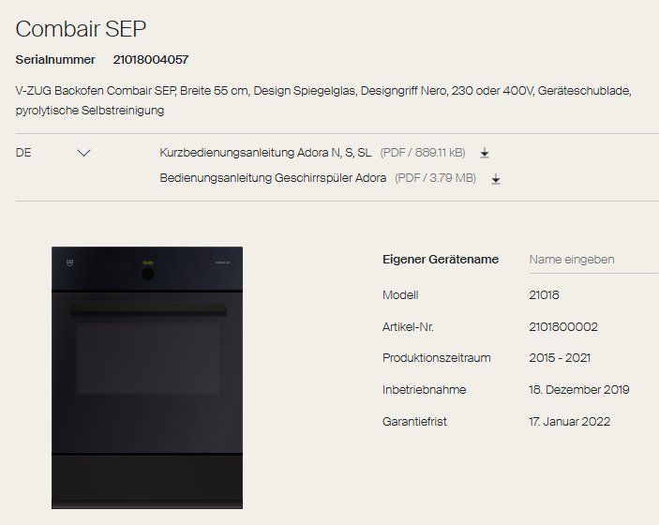Select the Combair SEP heading
The width and height of the screenshot is (659, 525).
tap(81, 29)
